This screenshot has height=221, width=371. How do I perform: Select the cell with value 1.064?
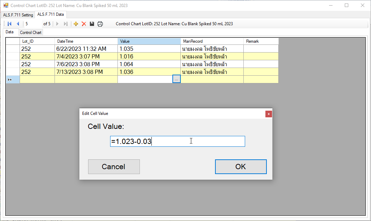(149, 64)
